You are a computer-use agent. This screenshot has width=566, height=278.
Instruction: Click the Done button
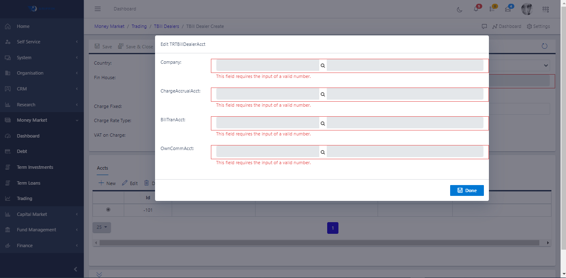(467, 190)
